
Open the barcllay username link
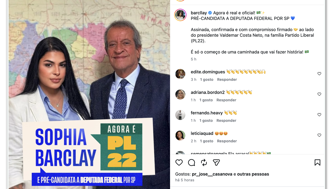[x=199, y=13]
